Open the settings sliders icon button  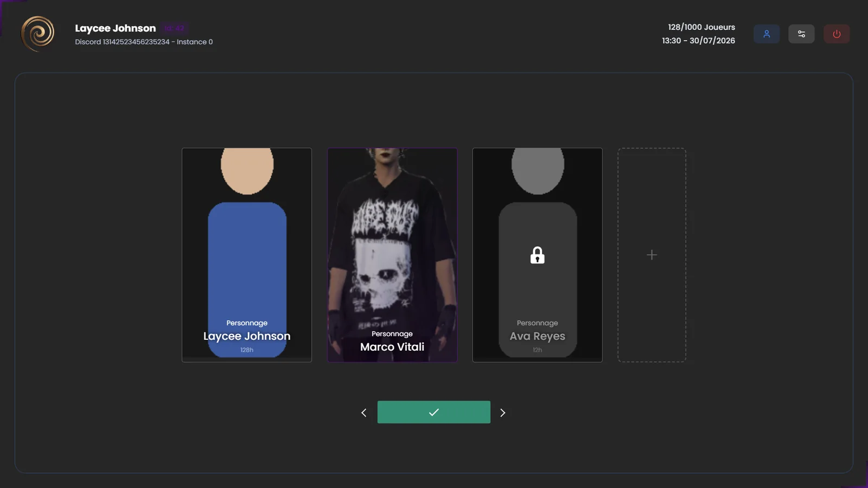point(801,34)
